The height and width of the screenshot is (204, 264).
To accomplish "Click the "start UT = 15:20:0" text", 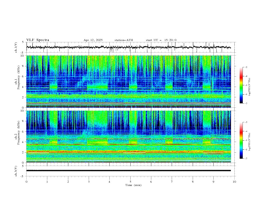I will pos(161,40).
